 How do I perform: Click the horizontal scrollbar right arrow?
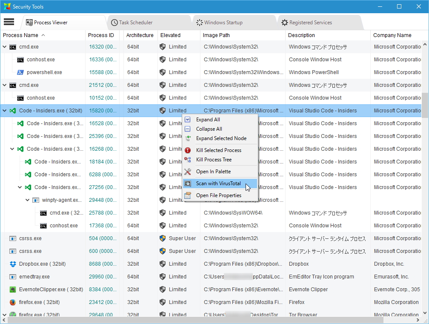[x=418, y=320]
